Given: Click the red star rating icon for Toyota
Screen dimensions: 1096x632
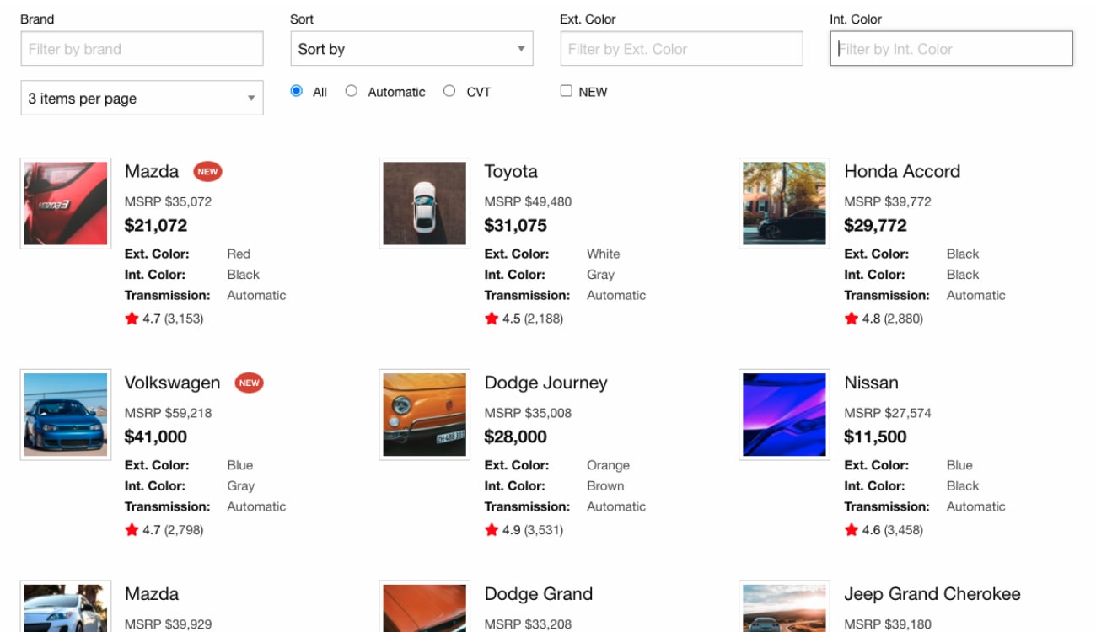Looking at the screenshot, I should [492, 319].
